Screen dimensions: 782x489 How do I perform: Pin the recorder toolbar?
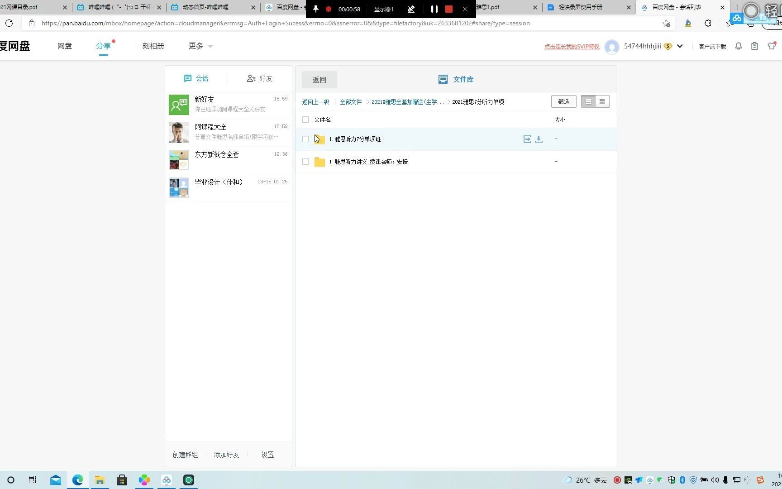coord(316,9)
